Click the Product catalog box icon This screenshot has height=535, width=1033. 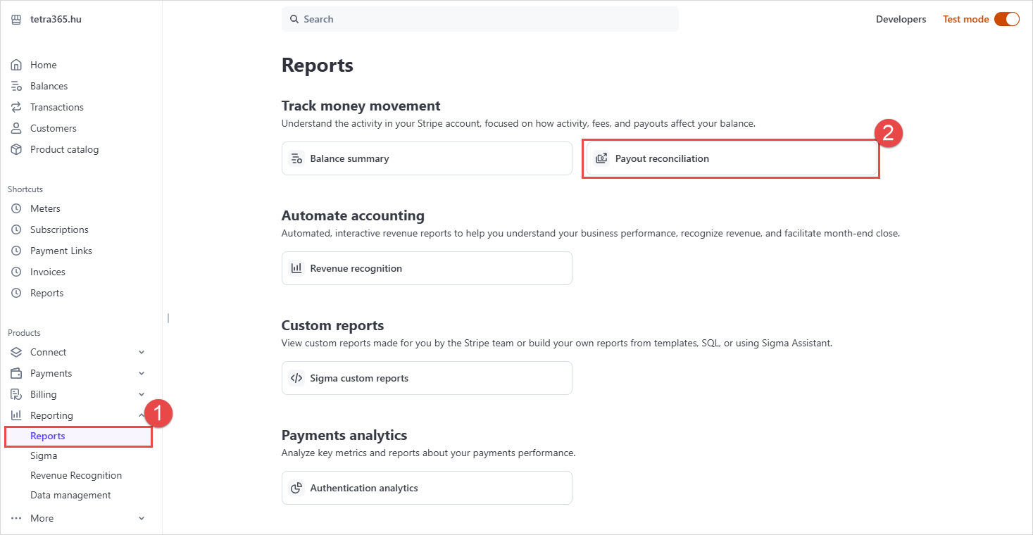[x=16, y=149]
